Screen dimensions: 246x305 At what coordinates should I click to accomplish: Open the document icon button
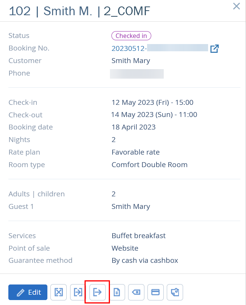[x=117, y=292]
